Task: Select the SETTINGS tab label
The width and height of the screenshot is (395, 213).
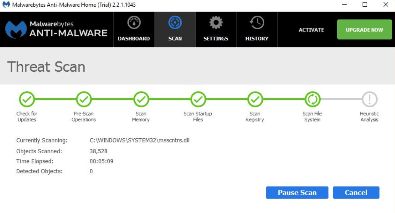Action: tap(216, 38)
